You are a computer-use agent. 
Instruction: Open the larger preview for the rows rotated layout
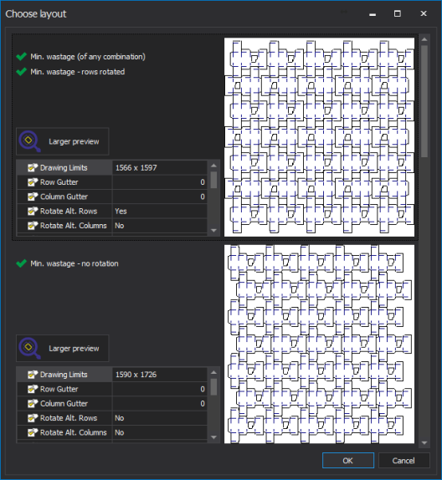63,141
